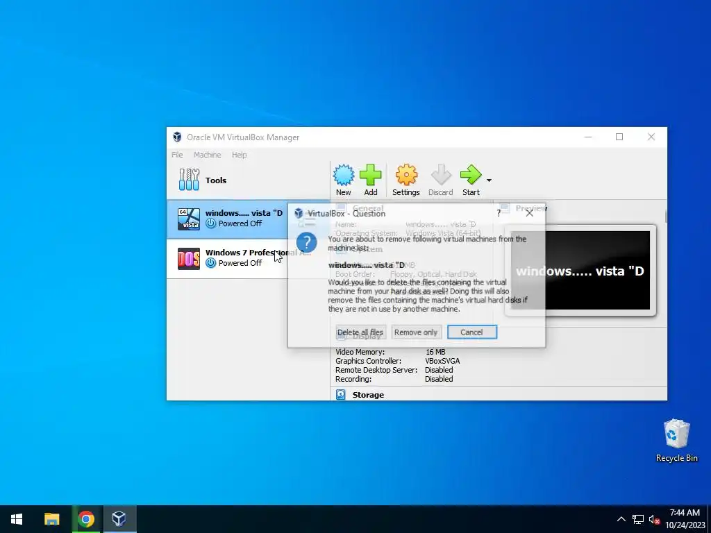
Task: Click the muted volume tray icon
Action: tap(654, 519)
